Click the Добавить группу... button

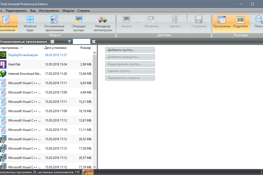[x=130, y=50]
